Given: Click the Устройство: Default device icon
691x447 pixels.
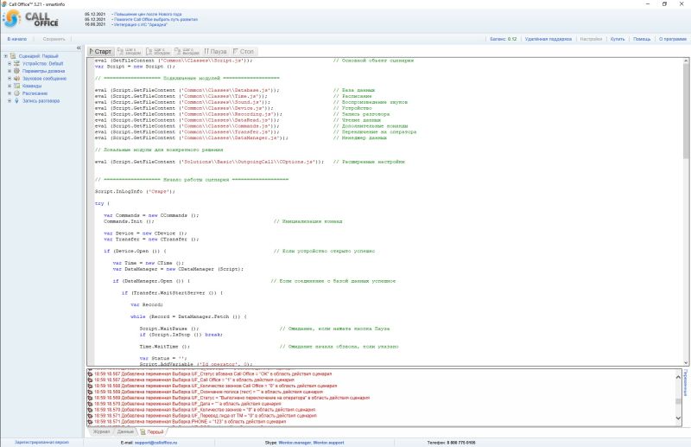Looking at the screenshot, I should (16, 63).
